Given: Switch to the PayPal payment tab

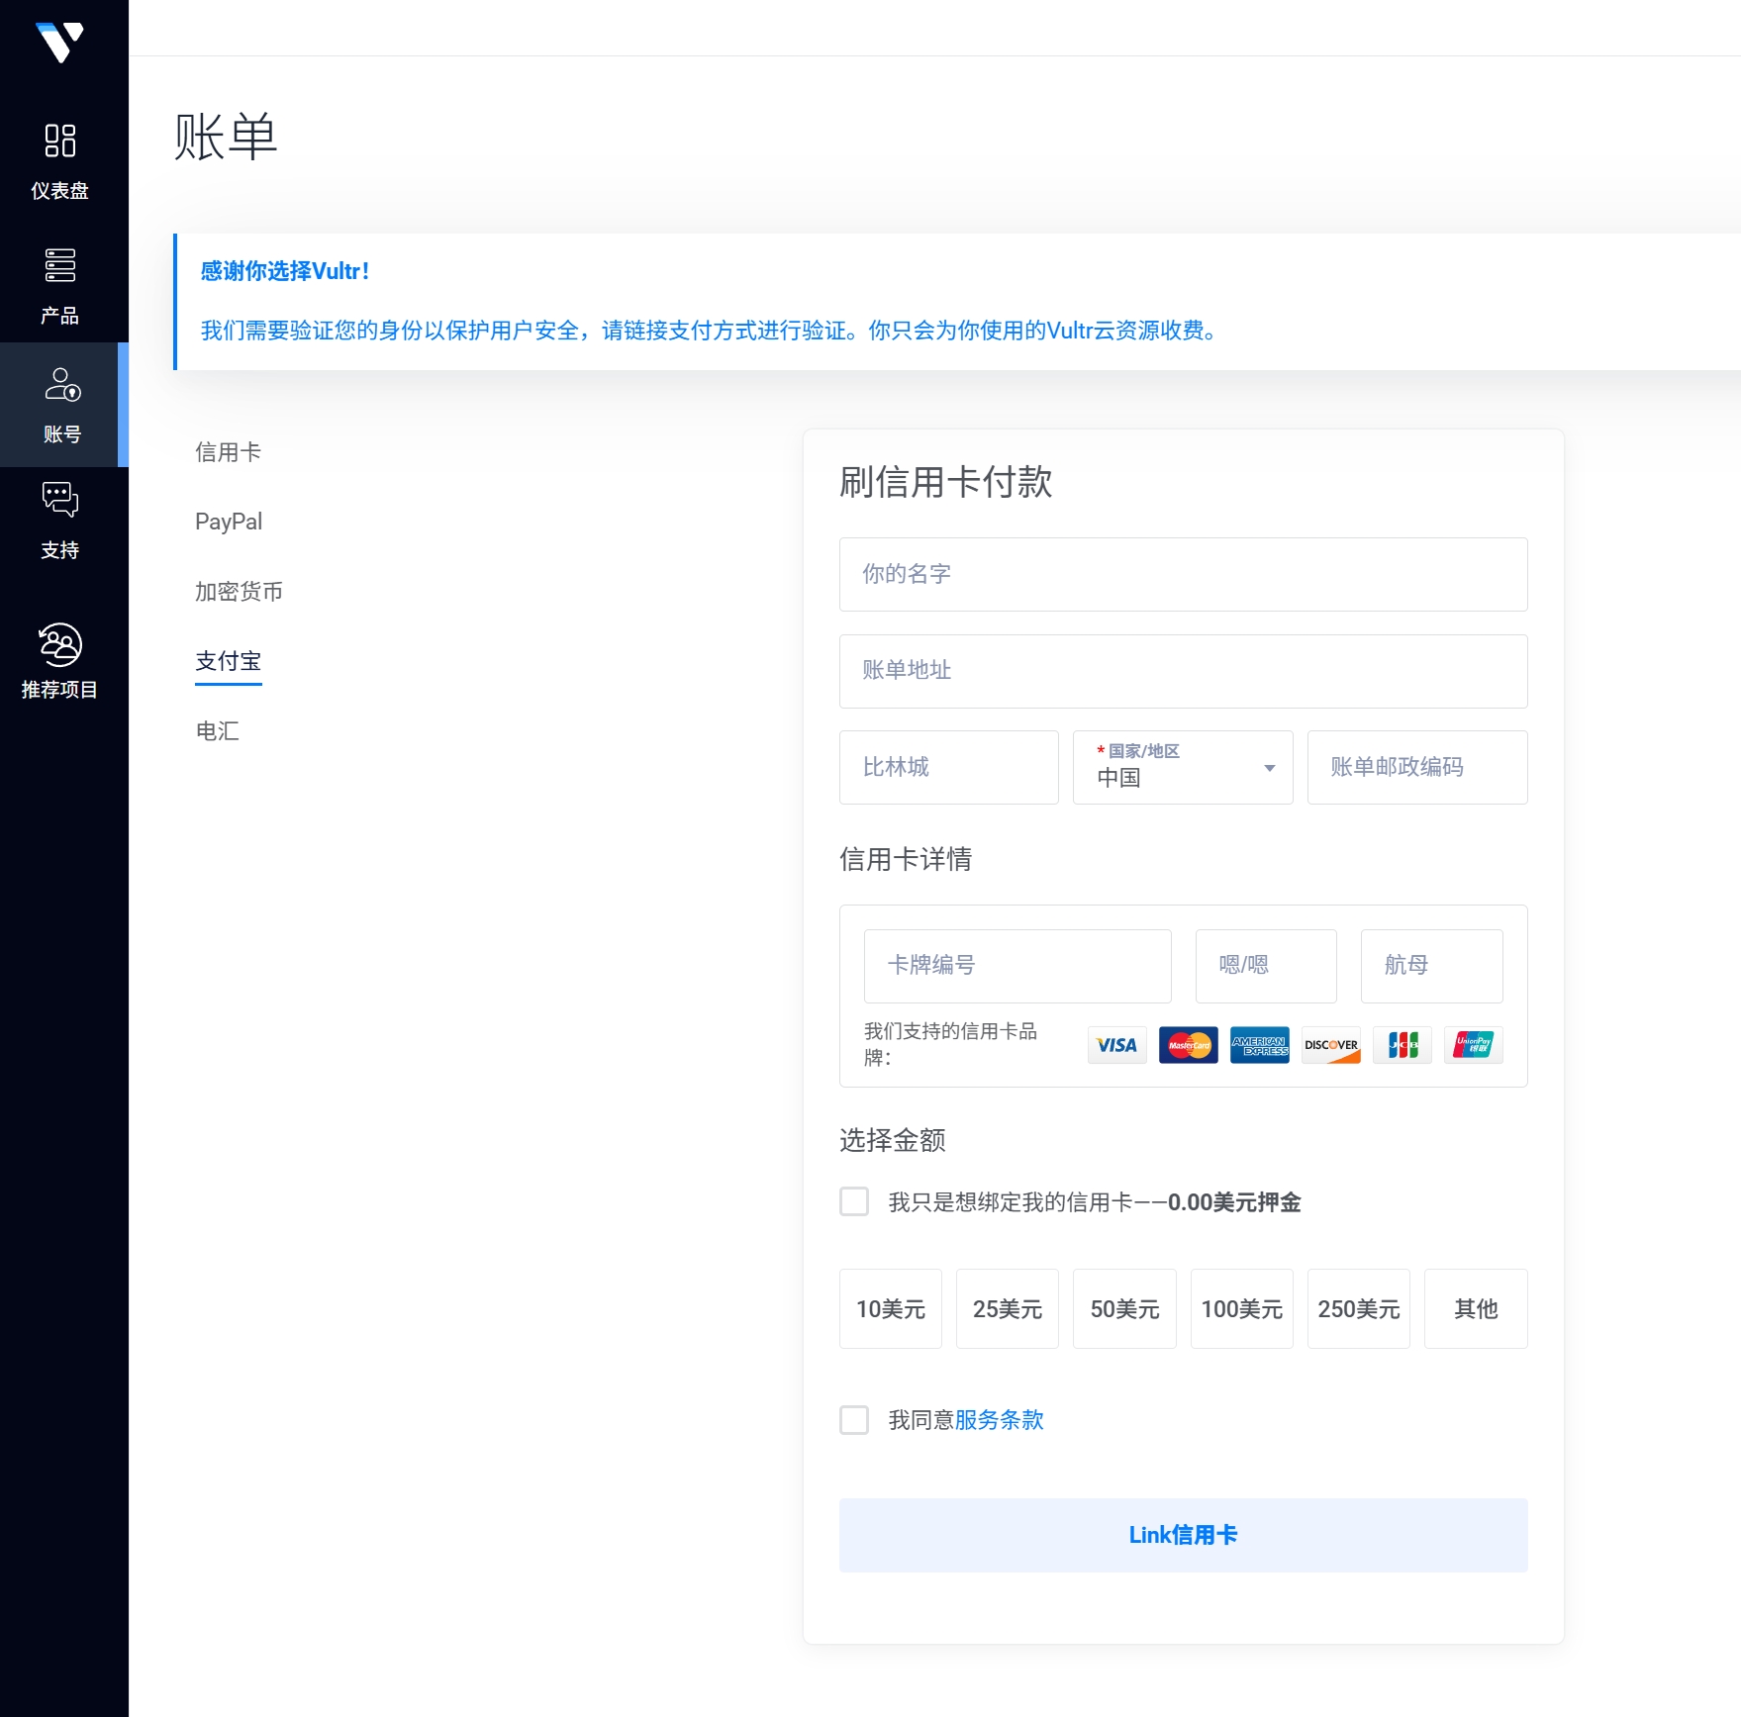Looking at the screenshot, I should click(x=229, y=522).
